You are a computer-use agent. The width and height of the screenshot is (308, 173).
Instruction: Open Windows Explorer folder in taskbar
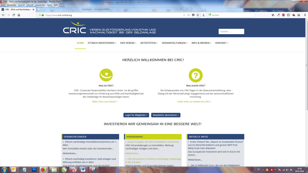coord(54,170)
